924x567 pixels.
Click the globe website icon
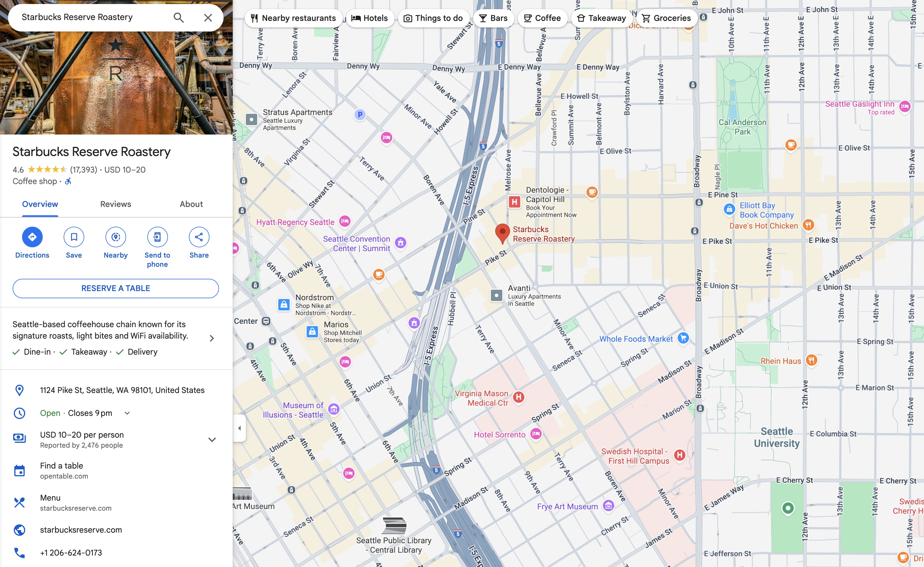(19, 530)
